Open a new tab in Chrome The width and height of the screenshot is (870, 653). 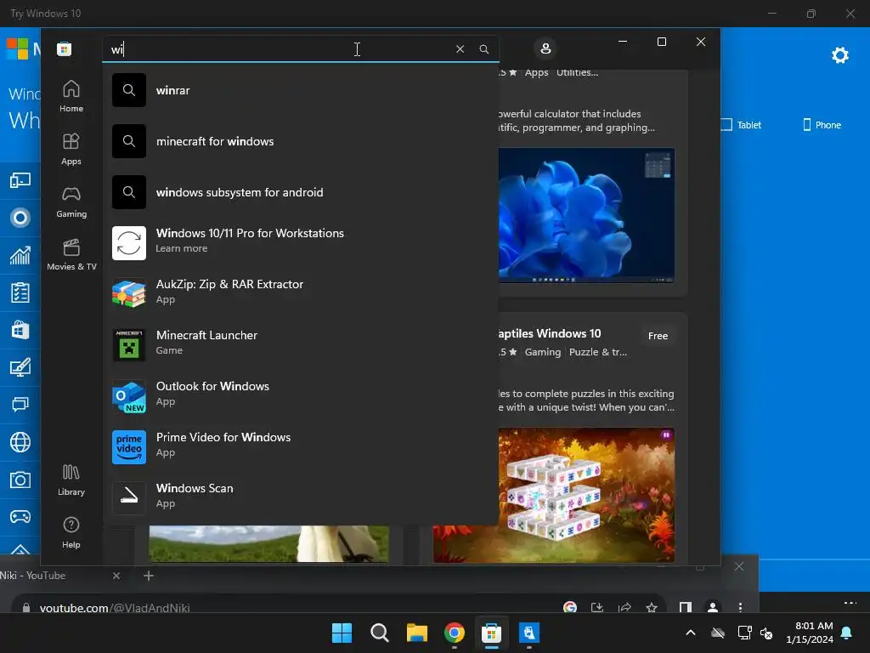point(149,576)
